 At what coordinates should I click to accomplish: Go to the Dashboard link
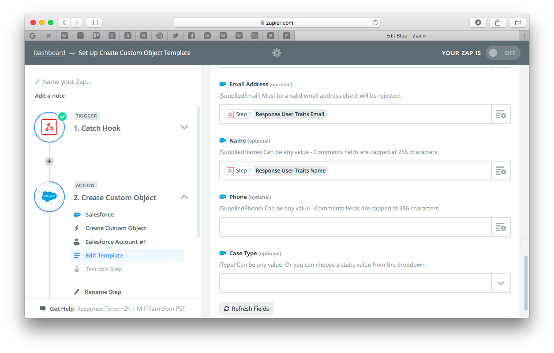tap(49, 53)
